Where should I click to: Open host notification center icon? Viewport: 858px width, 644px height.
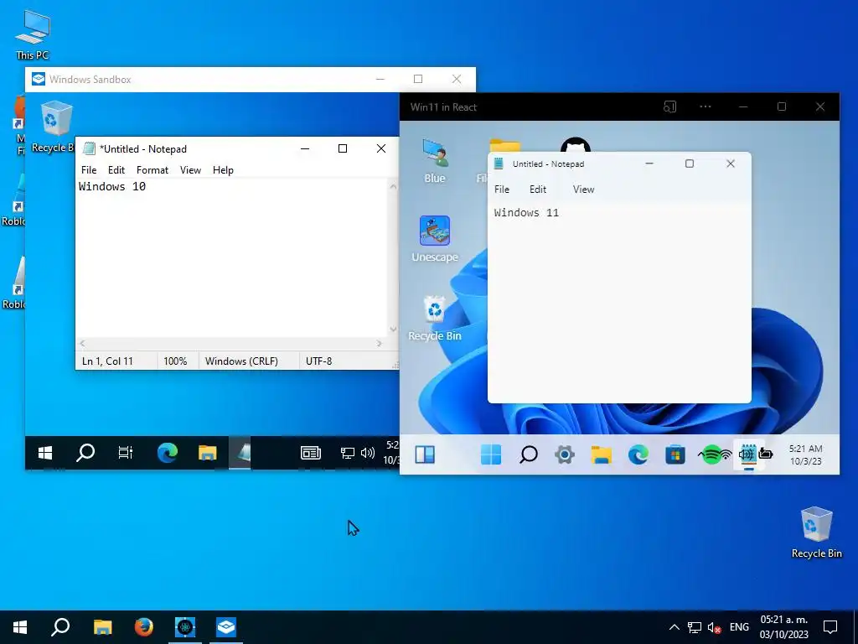click(x=830, y=627)
